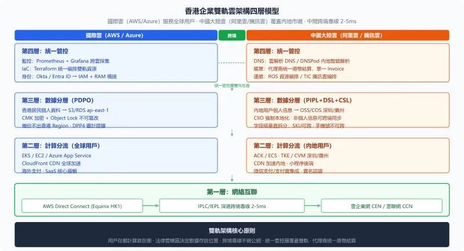Click the line CIIO 強制本地化 · 非個人信息可跨境同步
Viewport: 464px width, 251px height.
click(x=298, y=118)
